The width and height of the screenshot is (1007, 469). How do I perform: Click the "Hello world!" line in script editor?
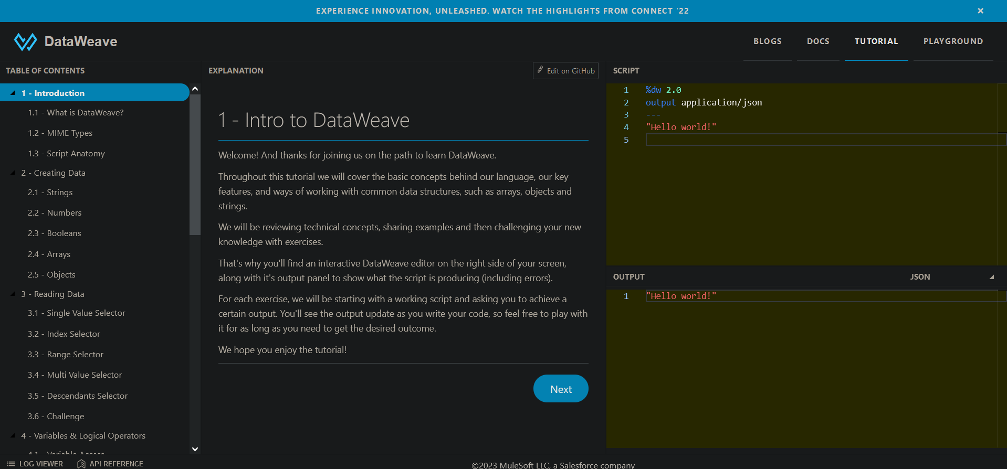pos(681,127)
